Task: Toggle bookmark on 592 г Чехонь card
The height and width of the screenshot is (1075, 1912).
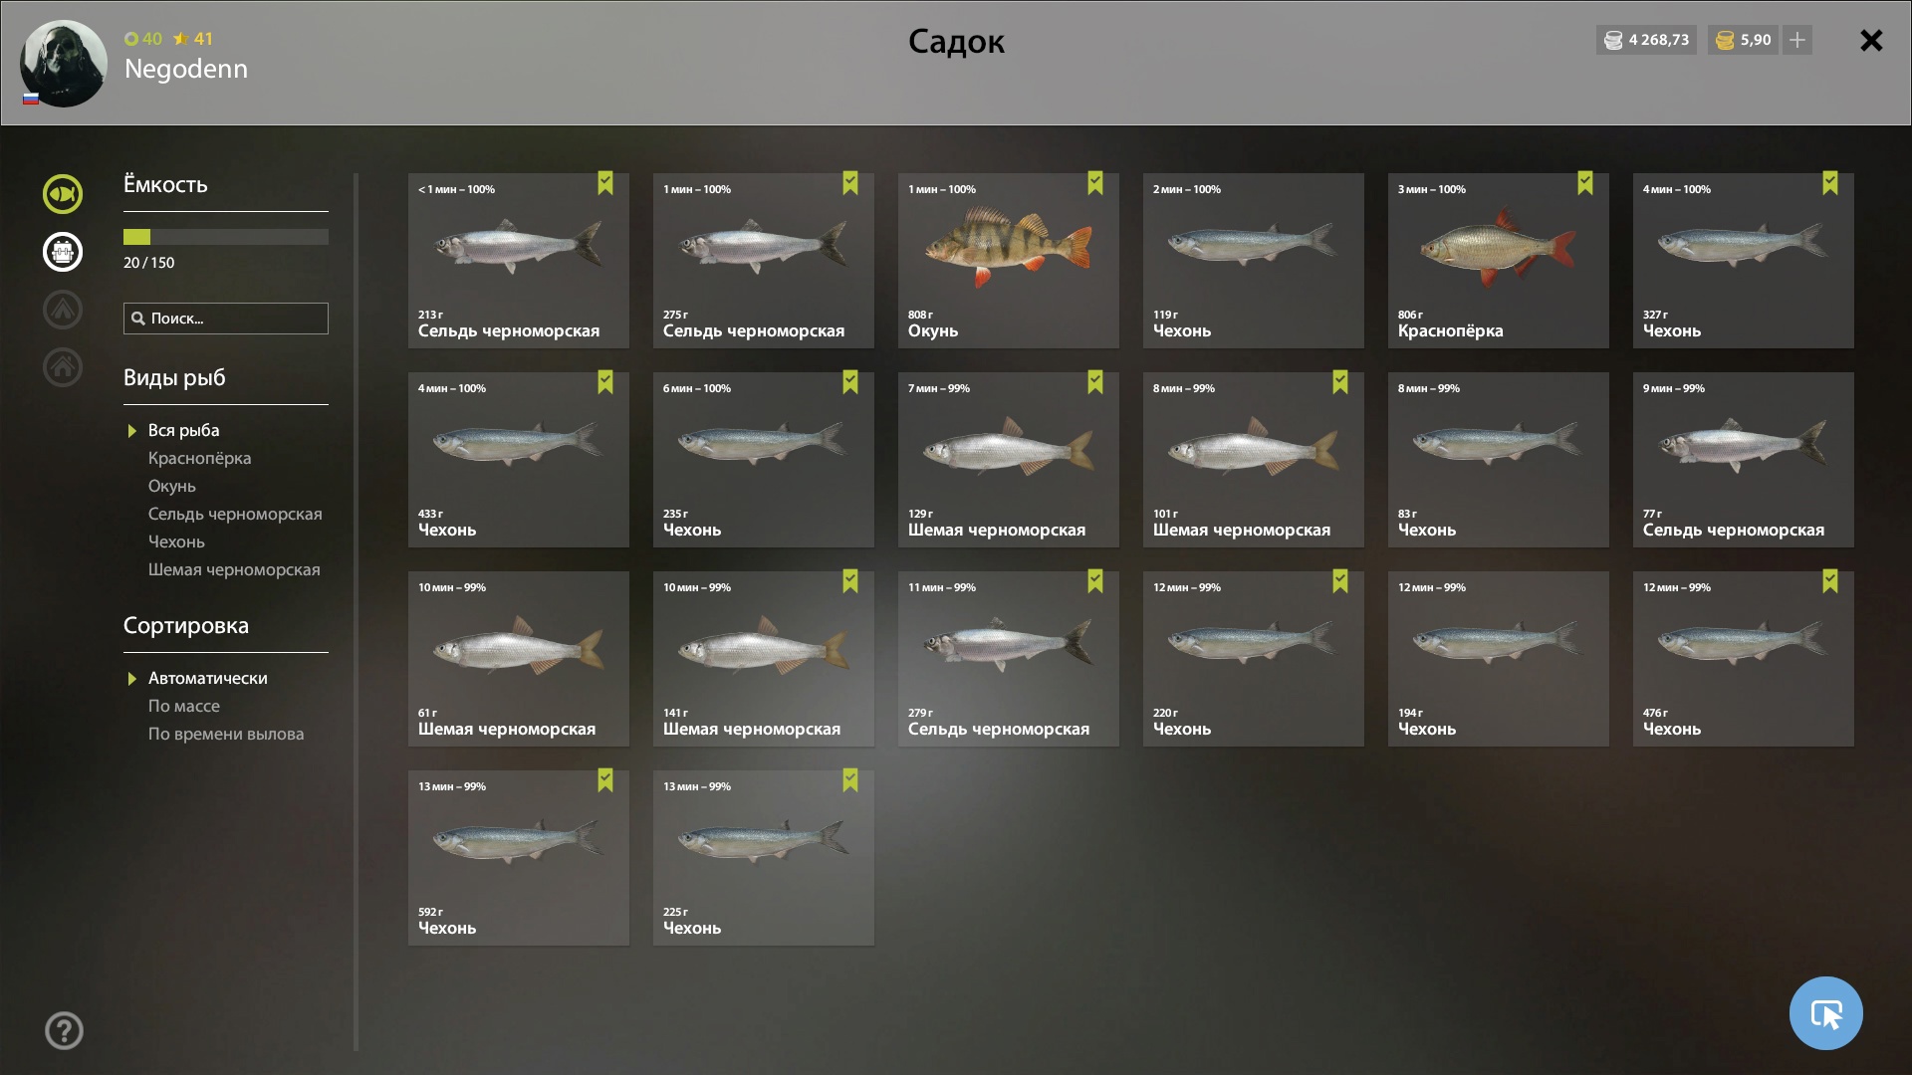Action: point(605,780)
